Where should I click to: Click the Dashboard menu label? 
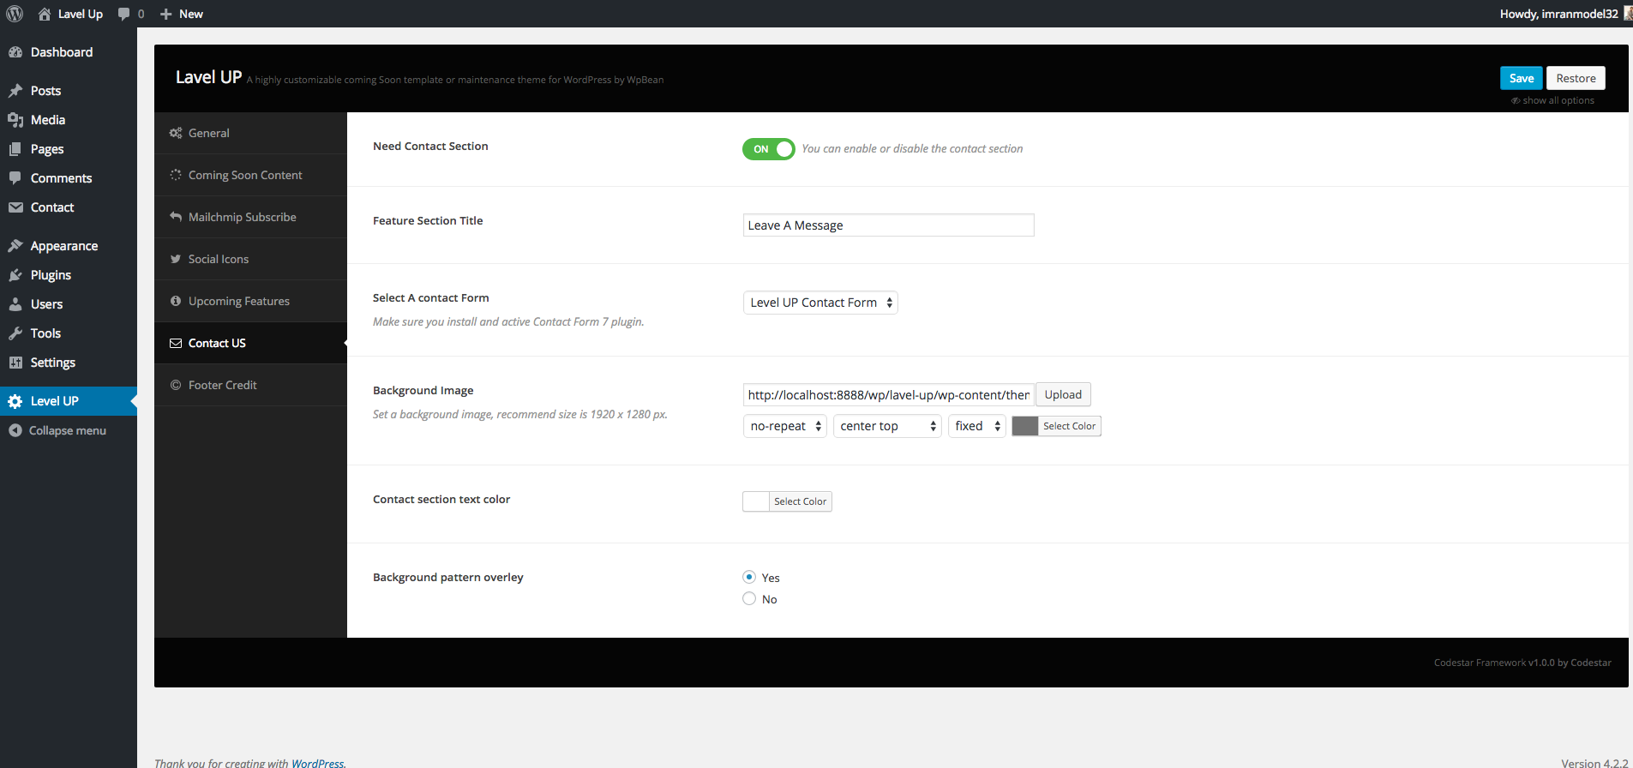pos(62,52)
